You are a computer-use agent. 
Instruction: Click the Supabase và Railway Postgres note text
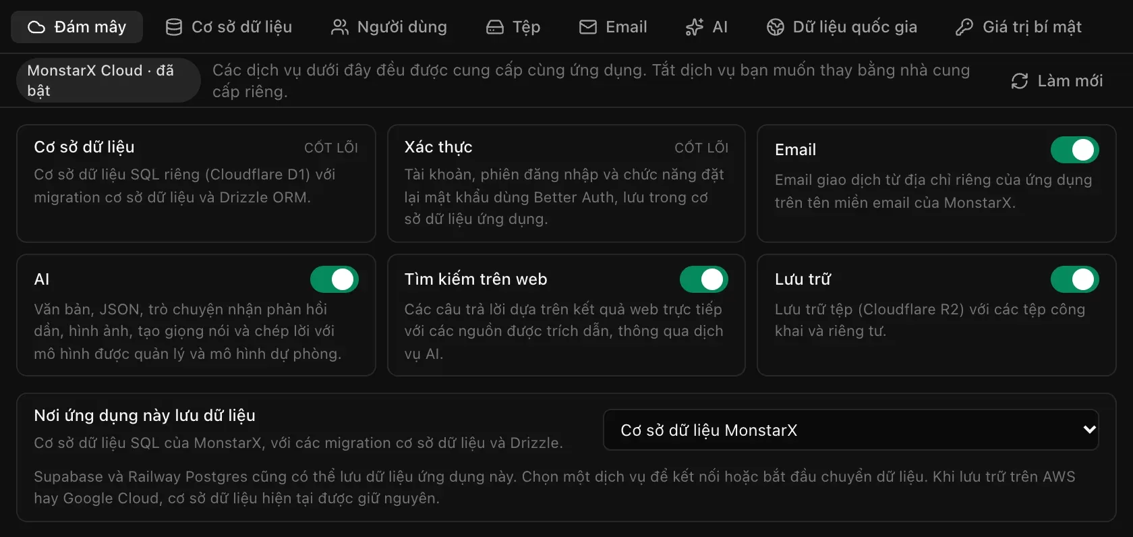pos(554,487)
